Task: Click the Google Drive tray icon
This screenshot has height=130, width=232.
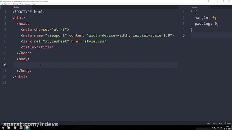Action: [x=221, y=128]
